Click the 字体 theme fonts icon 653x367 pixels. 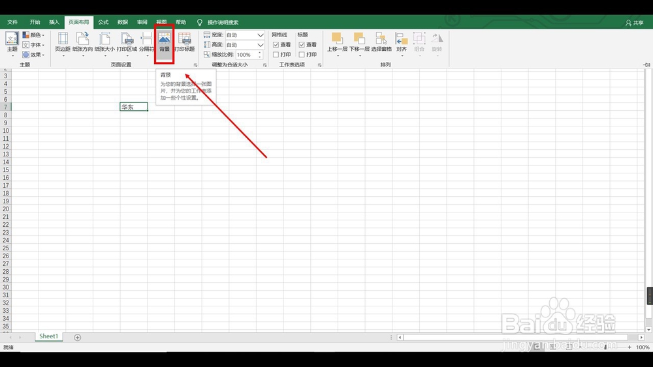[26, 44]
